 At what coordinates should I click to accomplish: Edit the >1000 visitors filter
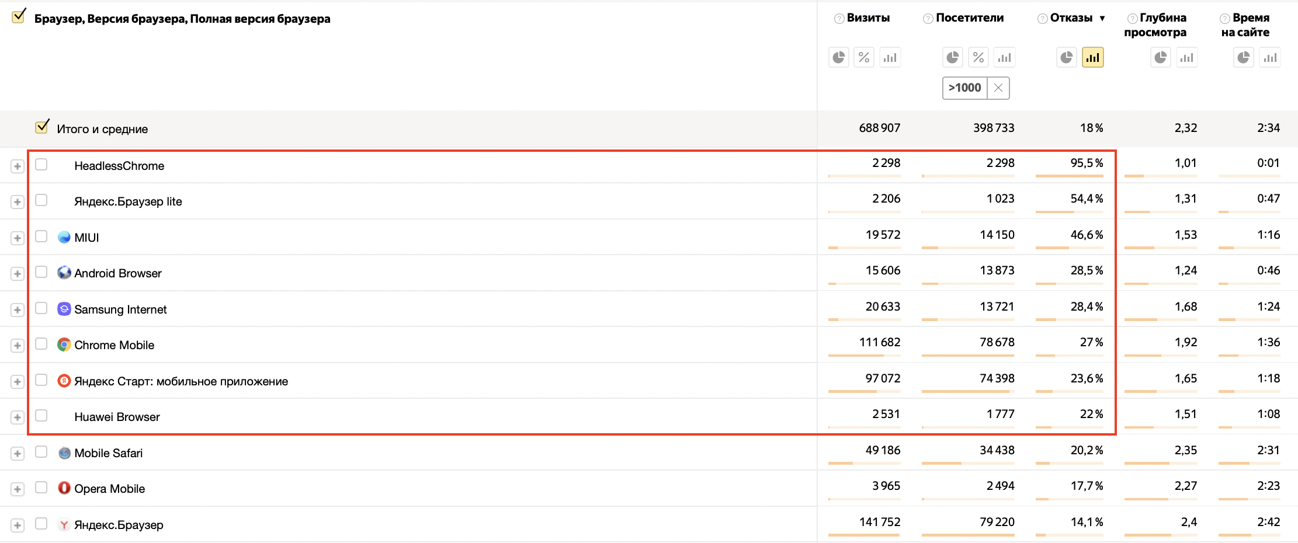point(965,88)
